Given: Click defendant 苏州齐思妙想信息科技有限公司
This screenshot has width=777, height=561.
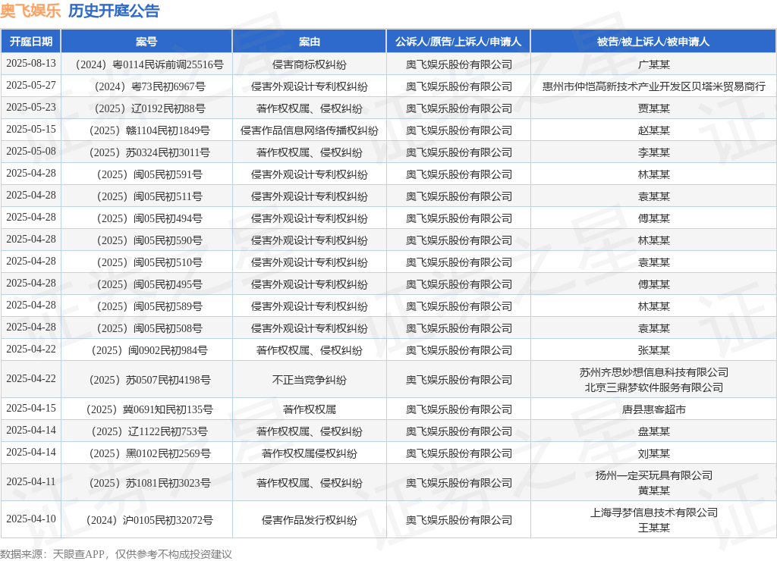Looking at the screenshot, I should [x=653, y=372].
